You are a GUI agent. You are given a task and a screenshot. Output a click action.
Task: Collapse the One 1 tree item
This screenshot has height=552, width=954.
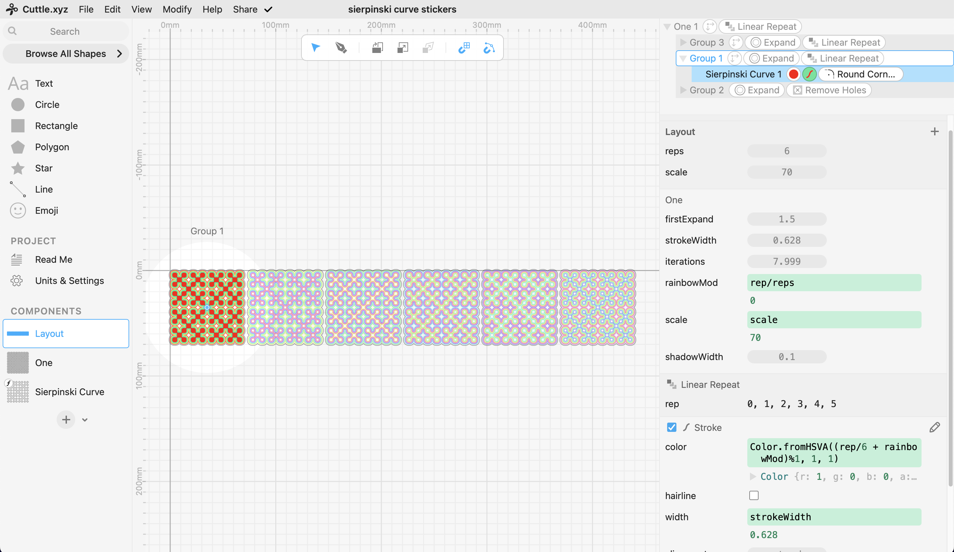[667, 26]
